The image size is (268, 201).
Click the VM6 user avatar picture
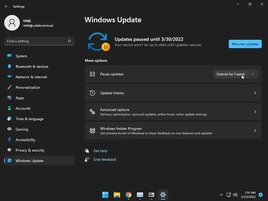12,23
